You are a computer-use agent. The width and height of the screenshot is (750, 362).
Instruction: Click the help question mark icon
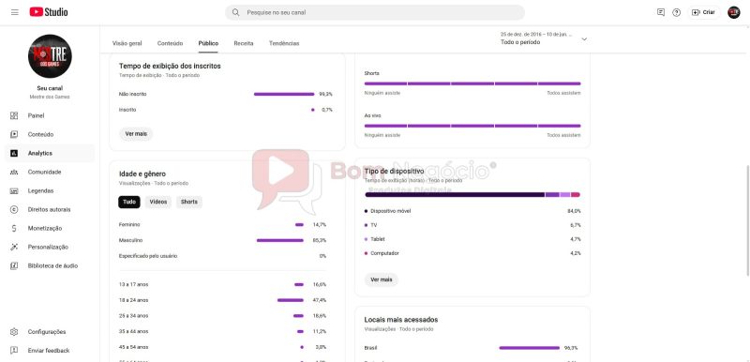(676, 12)
